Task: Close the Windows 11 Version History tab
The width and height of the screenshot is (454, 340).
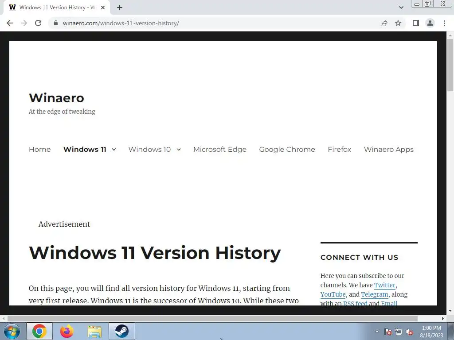Action: point(103,8)
